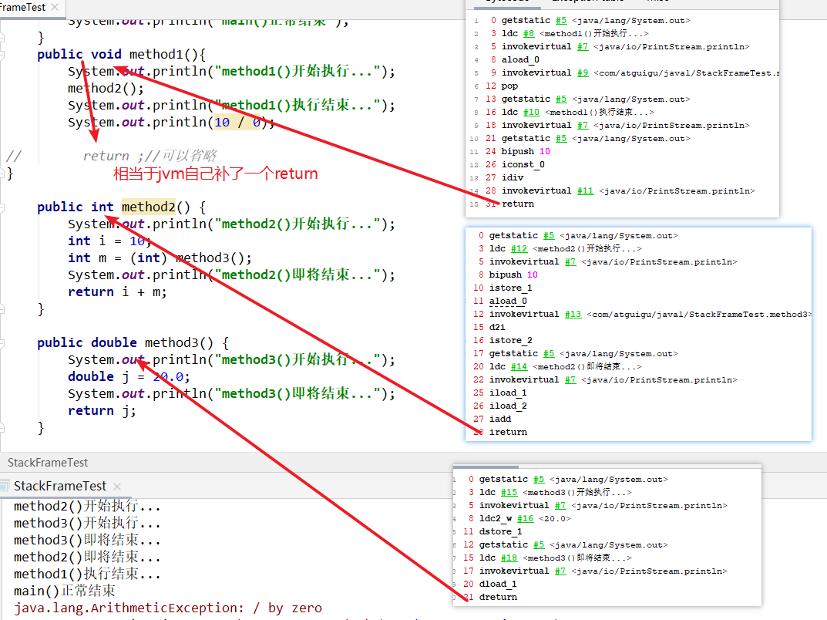Click the 'double j = 20.0;' line
This screenshot has height=620, width=827.
[129, 377]
